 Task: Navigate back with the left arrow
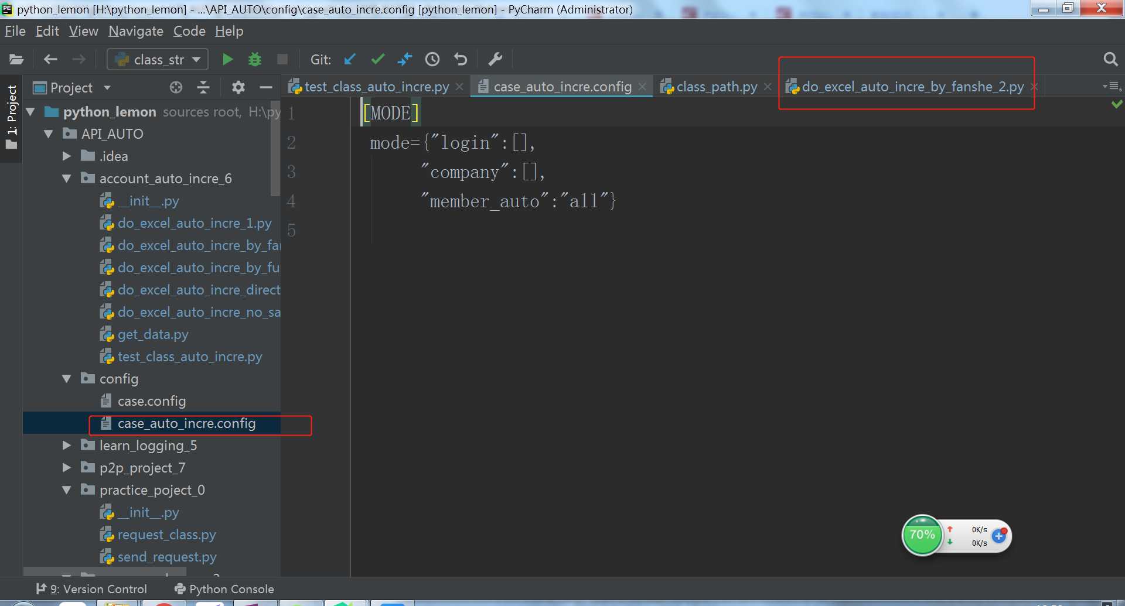pos(50,59)
